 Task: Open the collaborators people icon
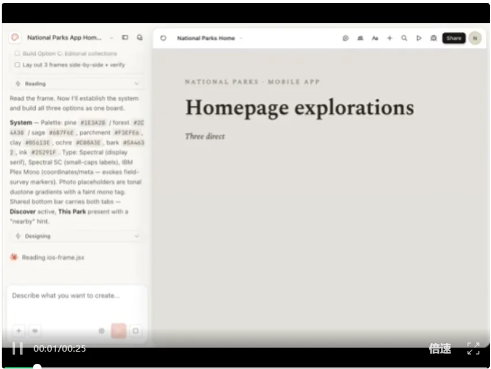(360, 38)
